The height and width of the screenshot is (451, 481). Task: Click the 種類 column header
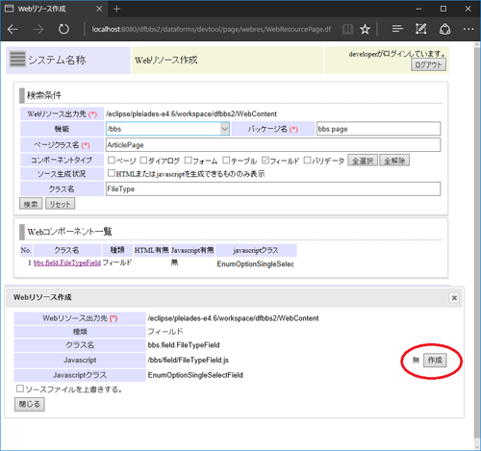pyautogui.click(x=117, y=250)
